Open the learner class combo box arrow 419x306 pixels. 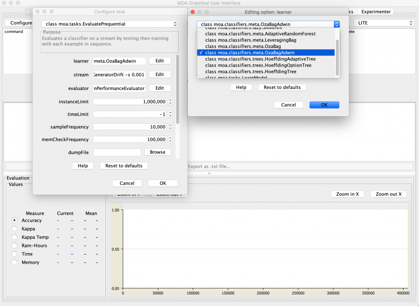[x=336, y=24]
